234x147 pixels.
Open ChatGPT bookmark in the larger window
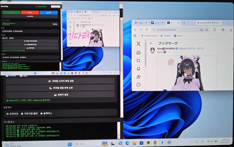click(166, 36)
